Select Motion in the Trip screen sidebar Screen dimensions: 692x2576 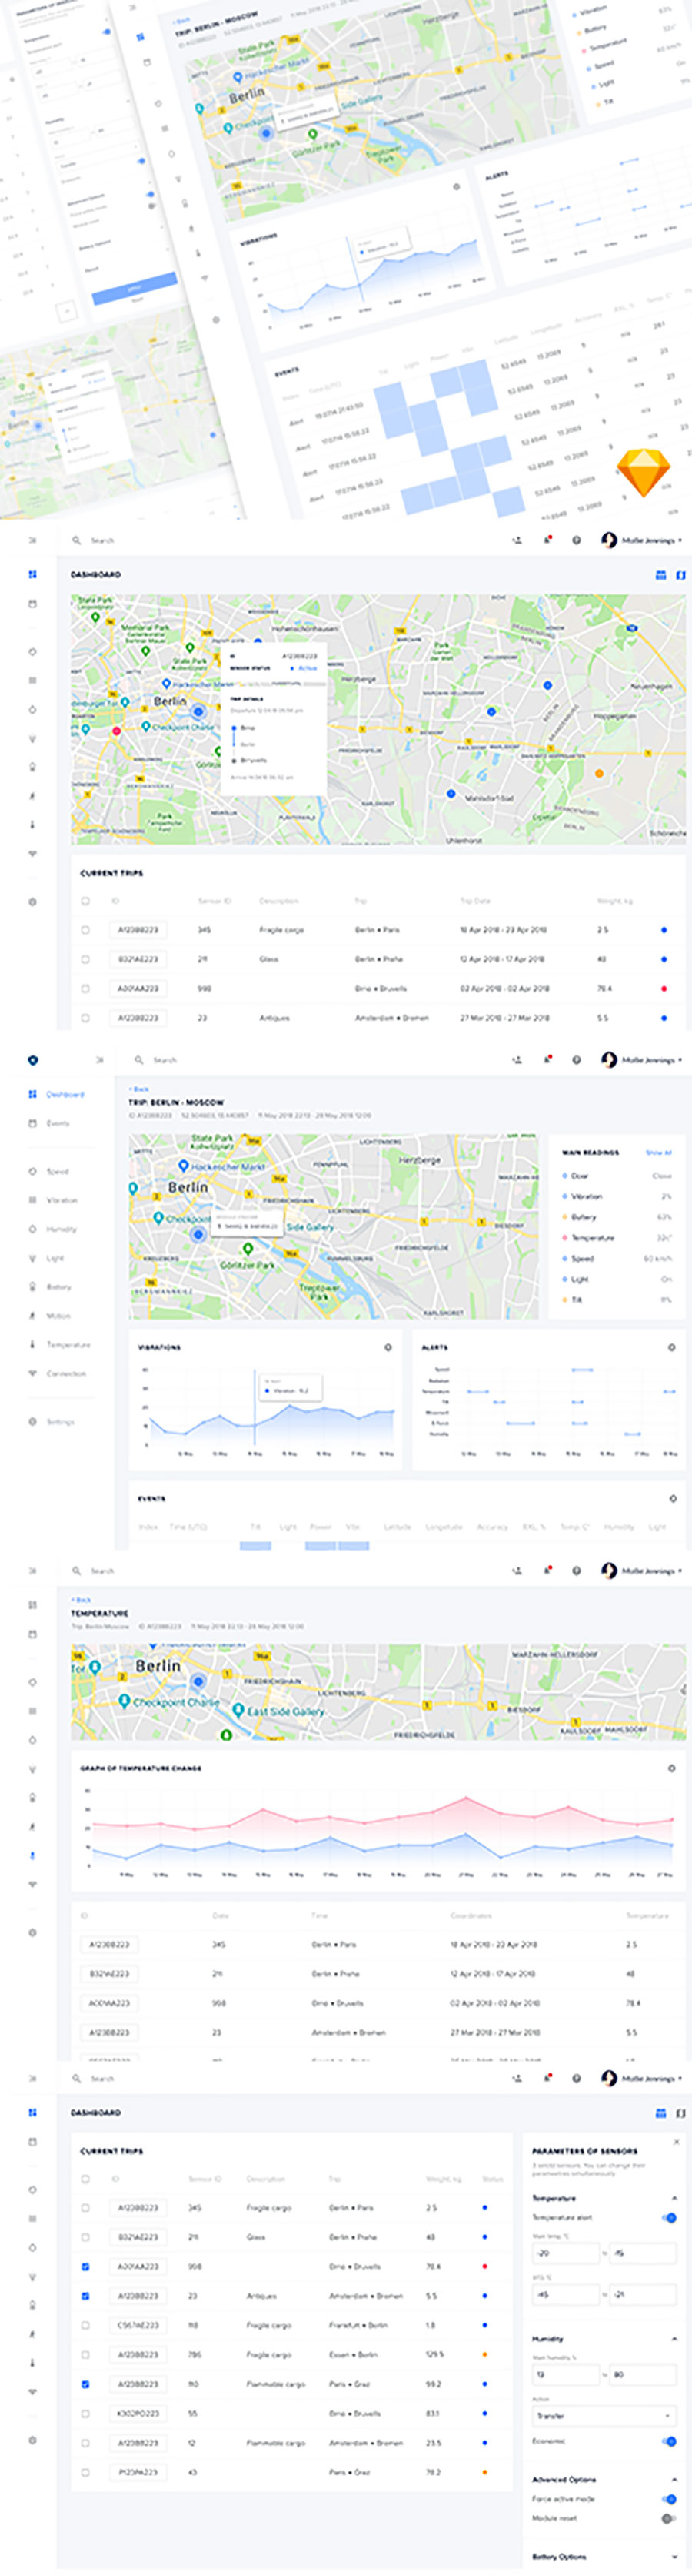point(58,1316)
